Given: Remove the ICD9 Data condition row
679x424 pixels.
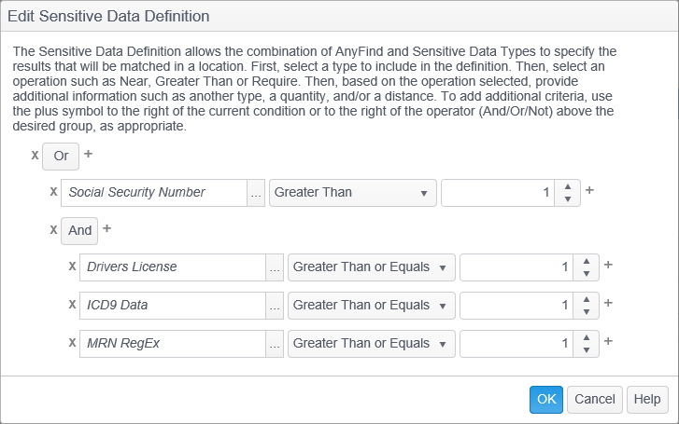Looking at the screenshot, I should pos(72,305).
